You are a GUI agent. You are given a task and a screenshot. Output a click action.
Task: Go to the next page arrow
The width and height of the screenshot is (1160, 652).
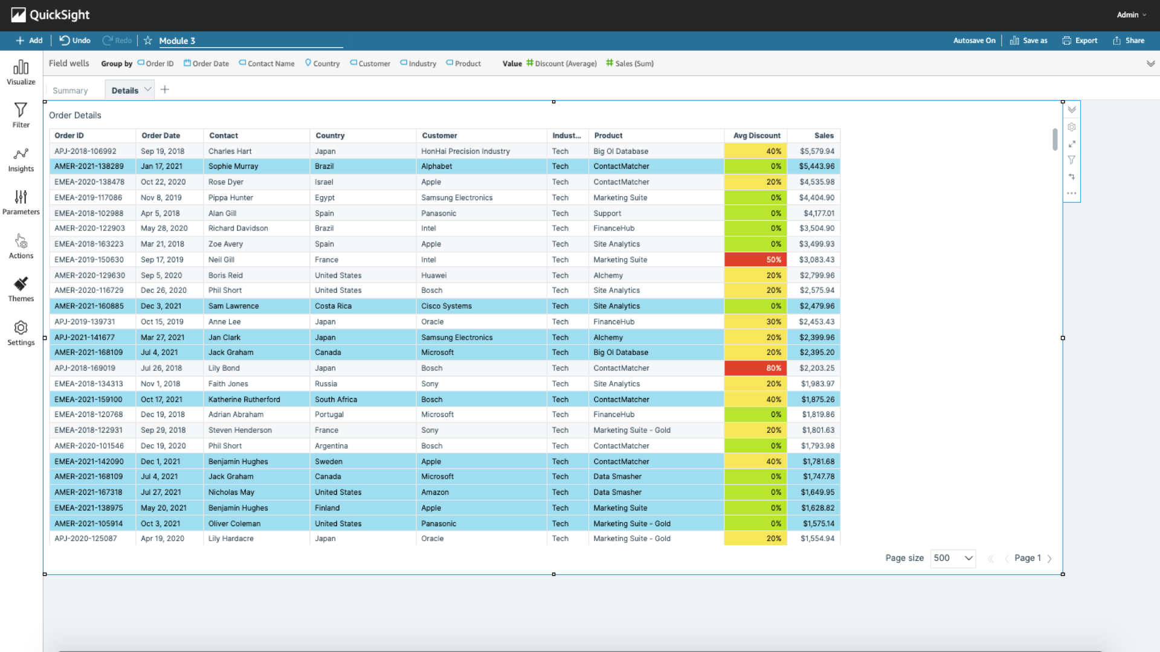pyautogui.click(x=1049, y=558)
